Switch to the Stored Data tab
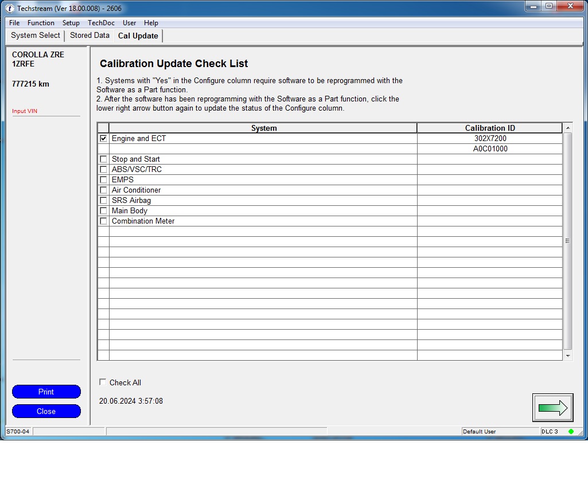The height and width of the screenshot is (500, 588). pos(89,36)
